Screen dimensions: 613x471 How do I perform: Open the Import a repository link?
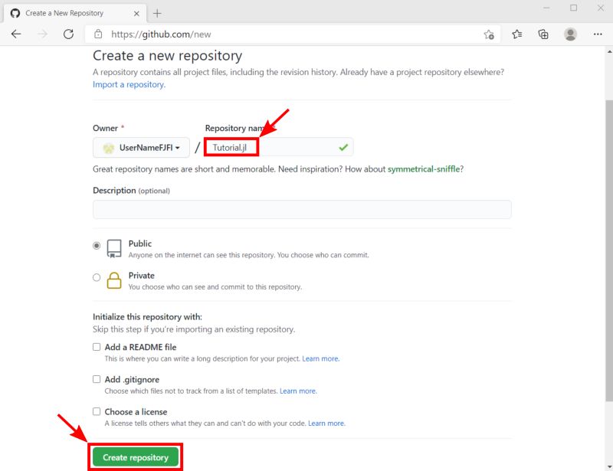(x=129, y=84)
